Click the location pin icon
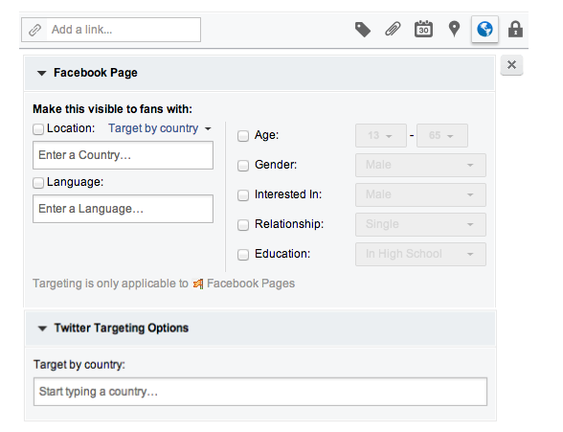This screenshot has height=432, width=563. pos(454,29)
